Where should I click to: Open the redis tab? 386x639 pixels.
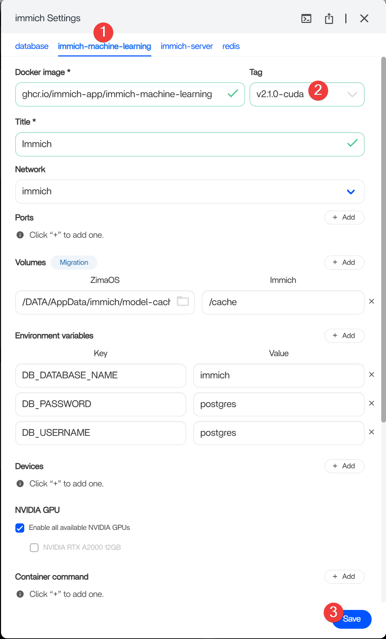231,46
